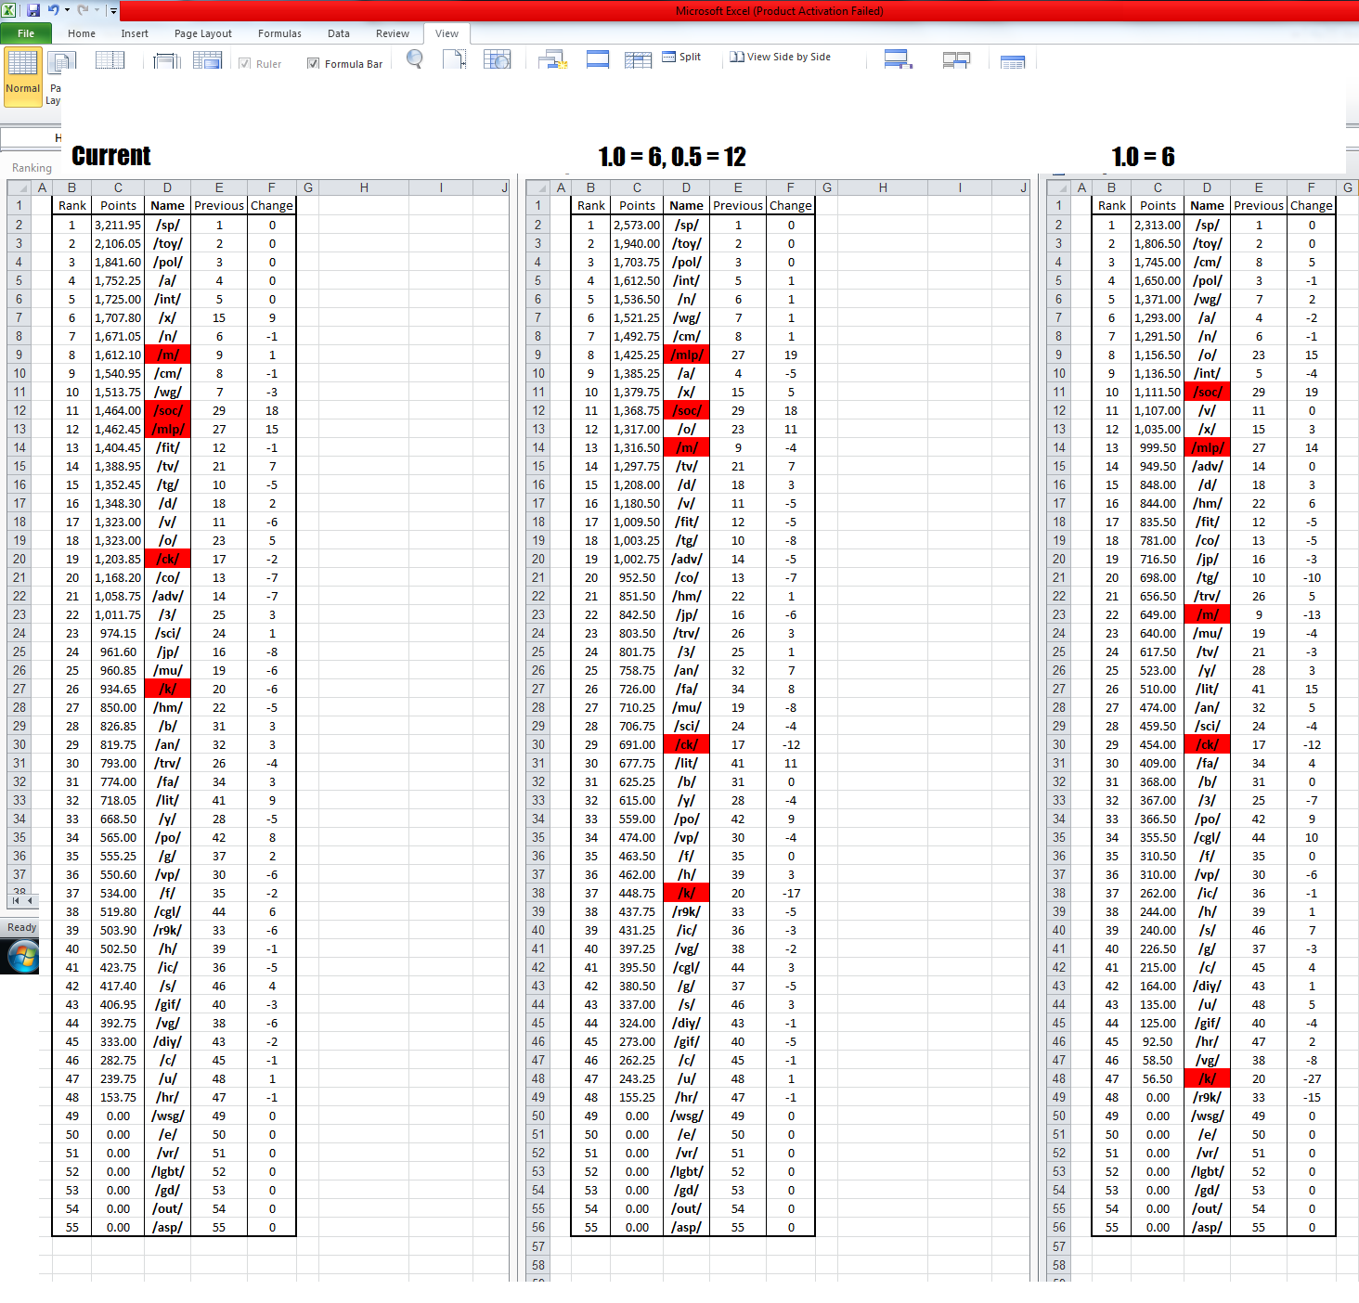Select red /mlp/ cell in middle table
This screenshot has height=1303, width=1359.
[687, 355]
